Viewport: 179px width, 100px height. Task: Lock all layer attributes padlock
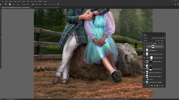pyautogui.click(x=156, y=43)
